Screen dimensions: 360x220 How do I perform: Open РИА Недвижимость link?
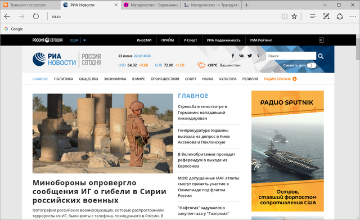click(x=224, y=40)
